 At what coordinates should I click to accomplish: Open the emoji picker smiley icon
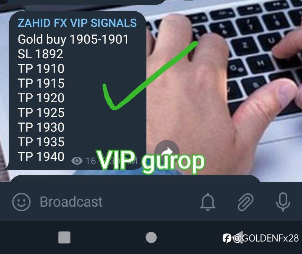pyautogui.click(x=21, y=202)
